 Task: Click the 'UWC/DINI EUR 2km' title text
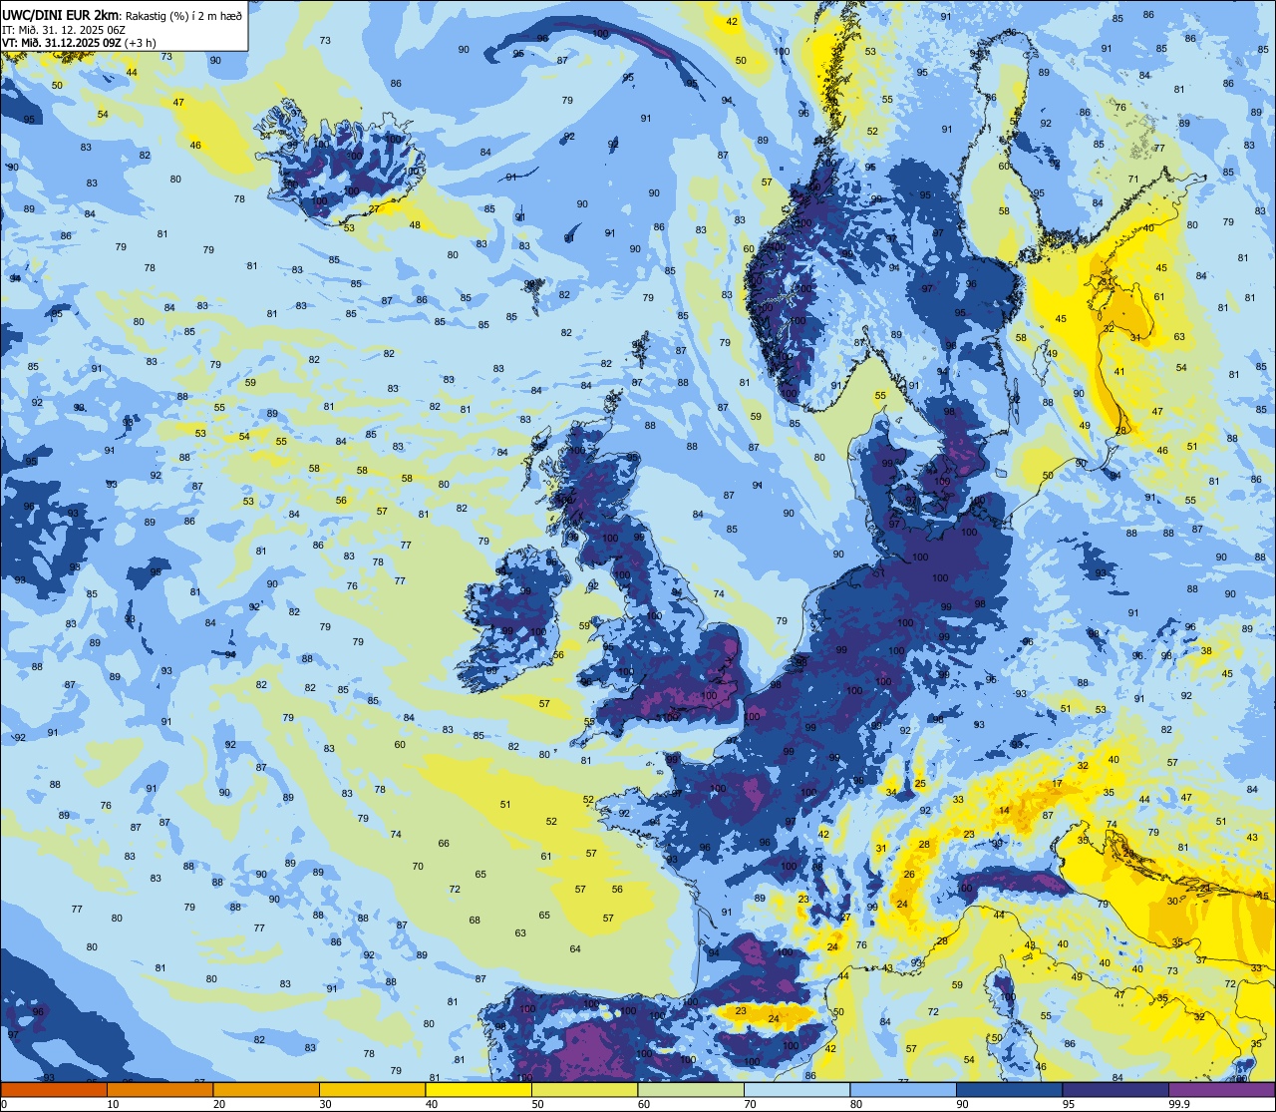click(60, 14)
